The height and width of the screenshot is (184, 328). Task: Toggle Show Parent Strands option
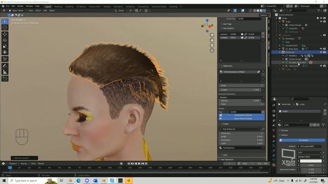[241, 119]
